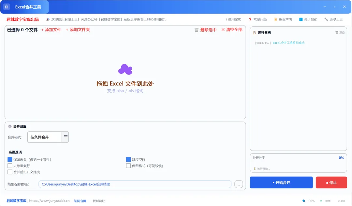
Task: Click the trash icon beside 删除选中
Action: (197, 30)
